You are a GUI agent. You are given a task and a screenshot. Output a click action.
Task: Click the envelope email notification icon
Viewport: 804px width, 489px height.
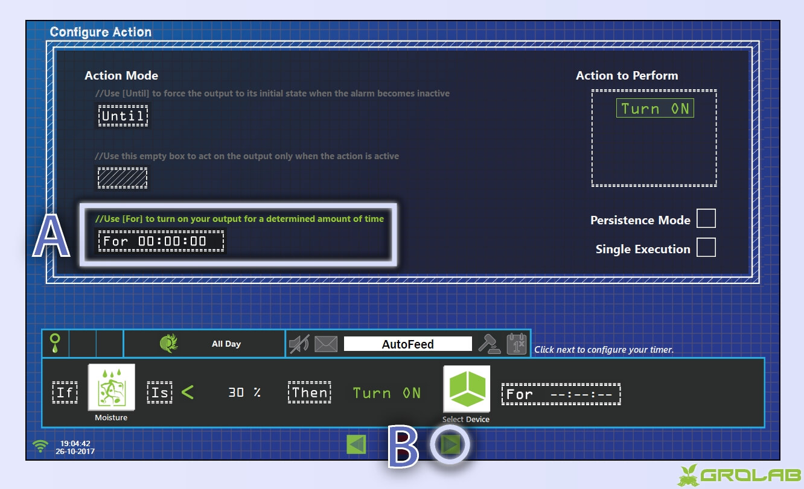click(x=325, y=344)
